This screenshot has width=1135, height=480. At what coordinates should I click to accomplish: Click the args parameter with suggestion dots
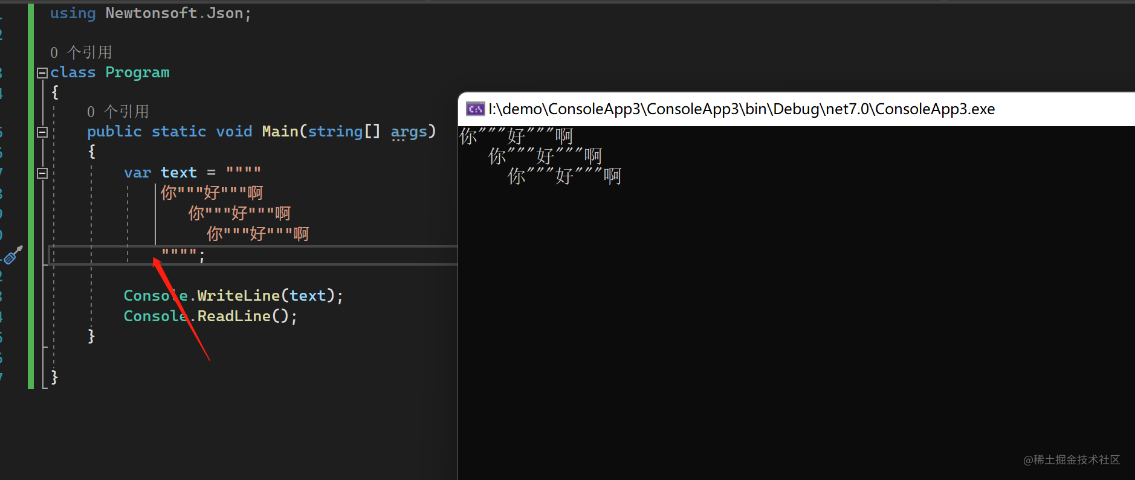409,132
